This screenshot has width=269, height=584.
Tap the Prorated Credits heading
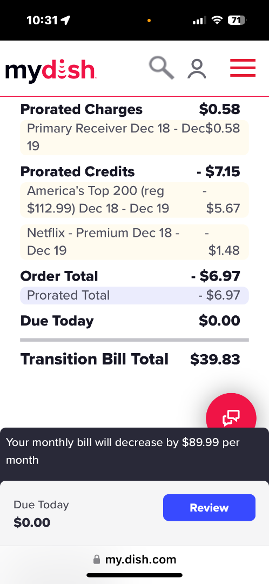coord(77,172)
